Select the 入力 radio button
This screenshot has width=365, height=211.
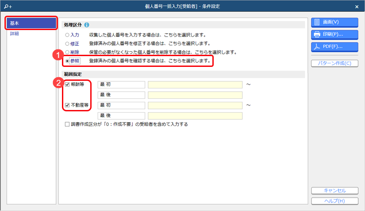coord(67,35)
